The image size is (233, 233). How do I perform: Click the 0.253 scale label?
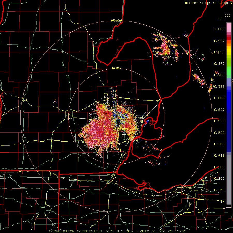pos(219,190)
